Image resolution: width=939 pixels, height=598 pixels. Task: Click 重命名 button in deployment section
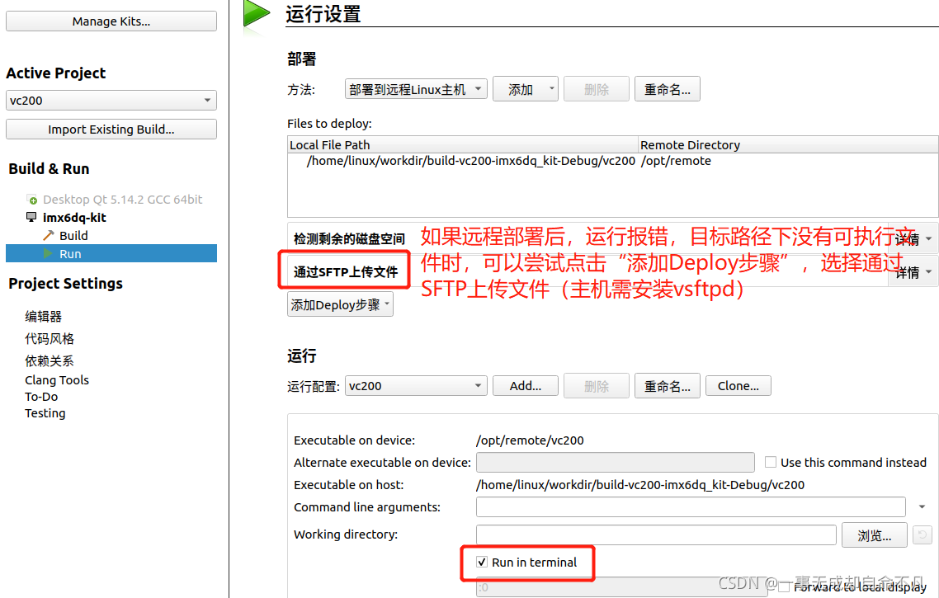click(668, 89)
